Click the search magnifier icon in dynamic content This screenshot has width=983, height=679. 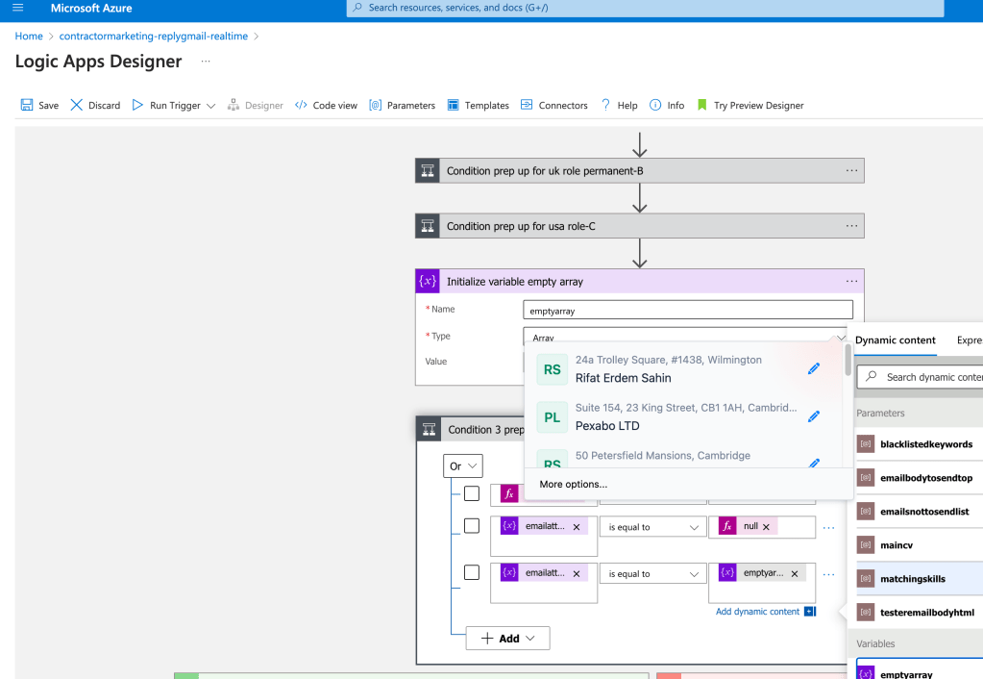(x=872, y=376)
